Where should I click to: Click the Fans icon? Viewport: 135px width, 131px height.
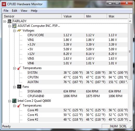pos(19,87)
